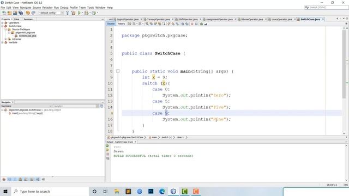Open the Members dropdown in Navigator
Image resolution: width=349 pixels, height=196 pixels.
27,106
